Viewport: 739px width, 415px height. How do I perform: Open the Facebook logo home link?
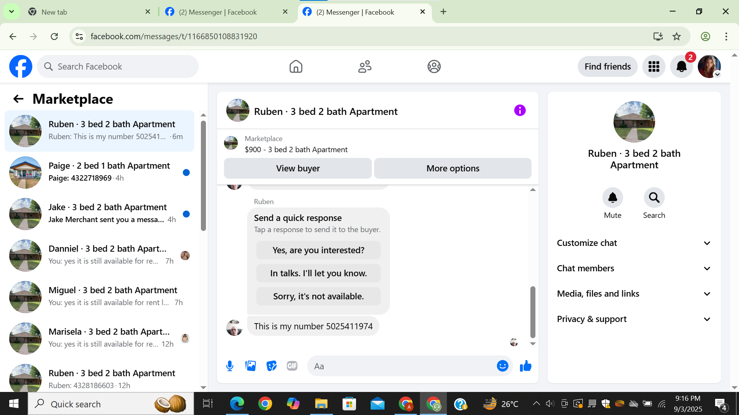pyautogui.click(x=21, y=66)
